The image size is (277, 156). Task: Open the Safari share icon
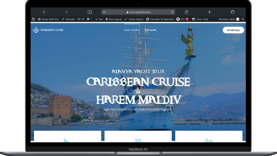click(187, 12)
